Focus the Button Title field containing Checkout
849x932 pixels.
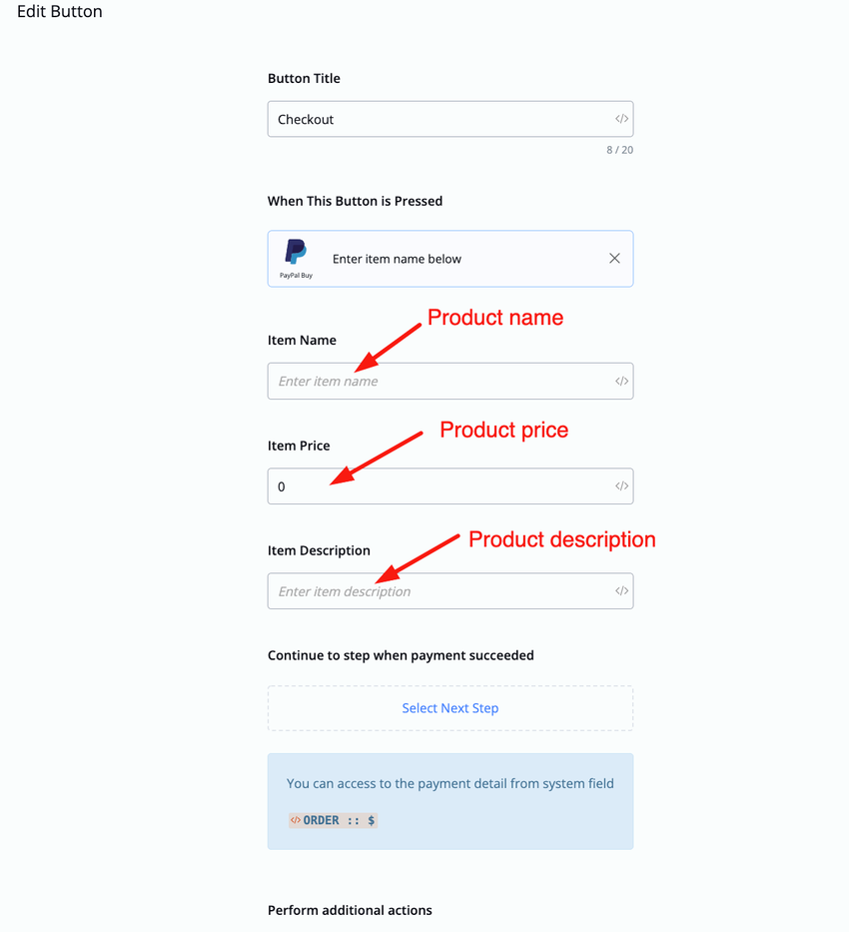439,119
